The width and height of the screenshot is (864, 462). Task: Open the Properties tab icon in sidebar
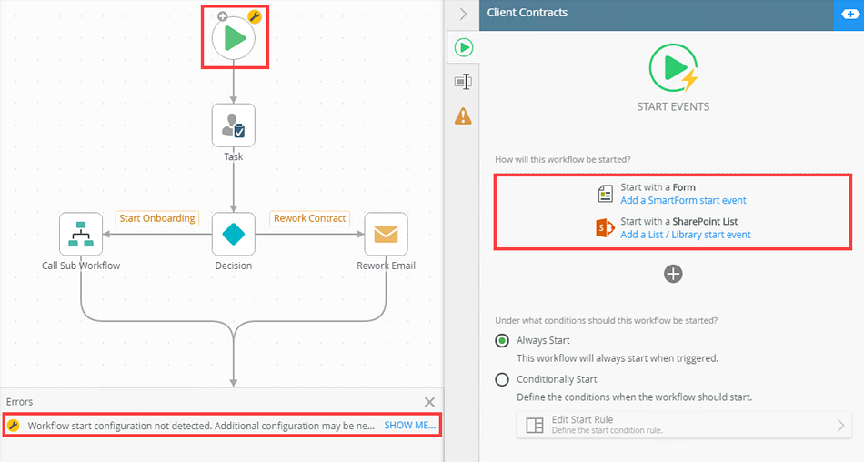pyautogui.click(x=463, y=82)
